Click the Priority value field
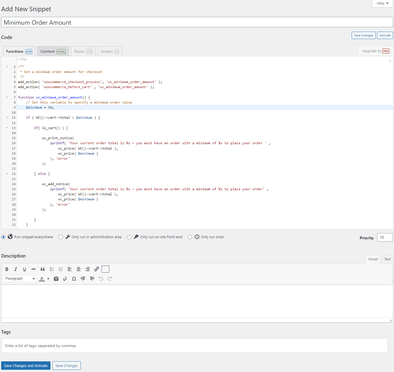394x372 pixels. [384, 237]
